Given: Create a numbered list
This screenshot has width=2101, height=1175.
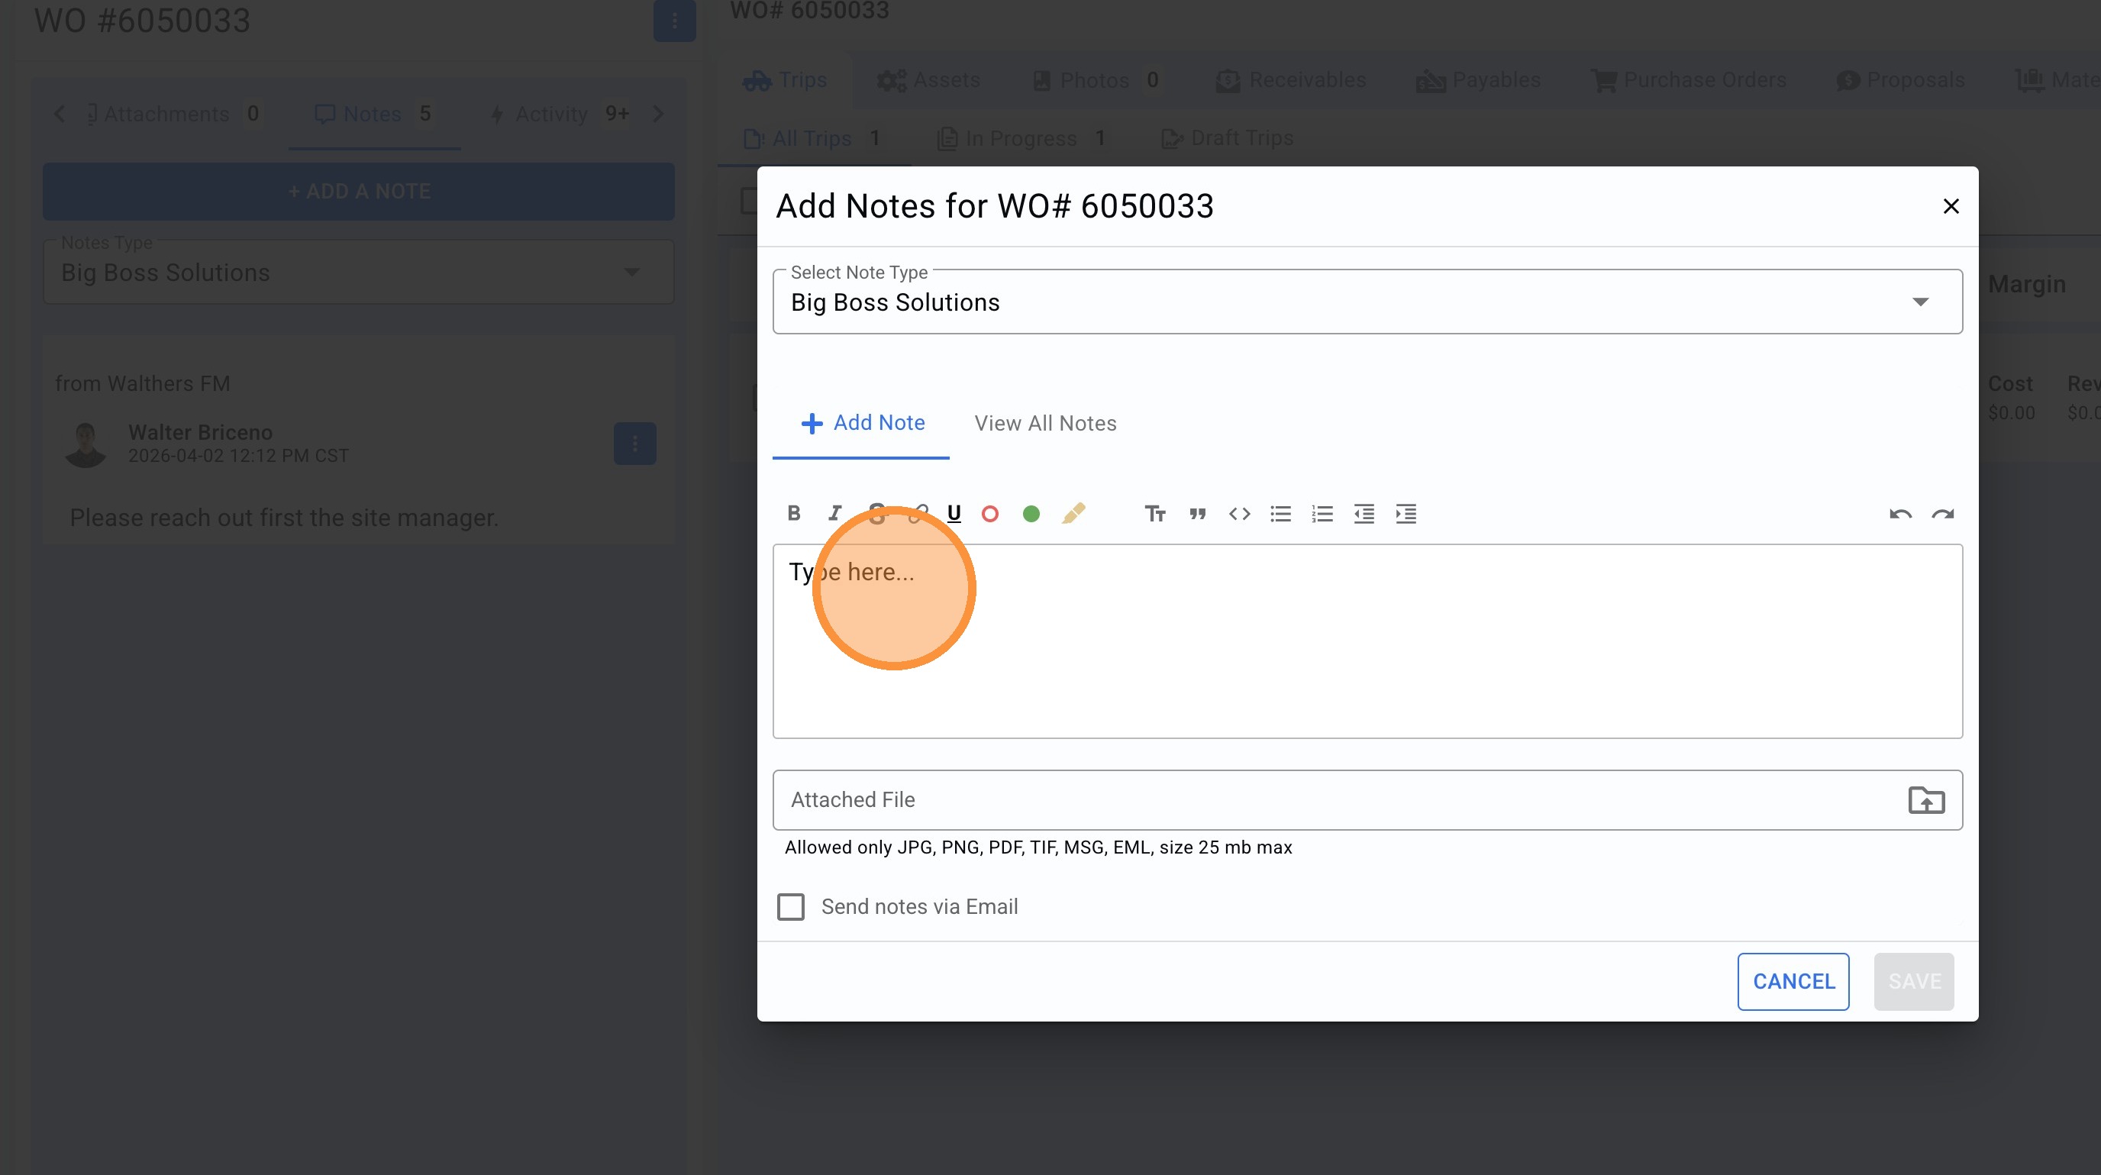Looking at the screenshot, I should [1322, 513].
